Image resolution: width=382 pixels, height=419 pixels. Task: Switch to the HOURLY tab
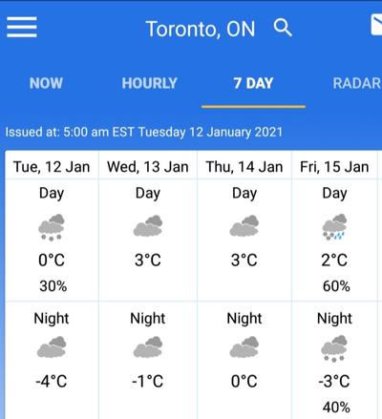pyautogui.click(x=149, y=83)
